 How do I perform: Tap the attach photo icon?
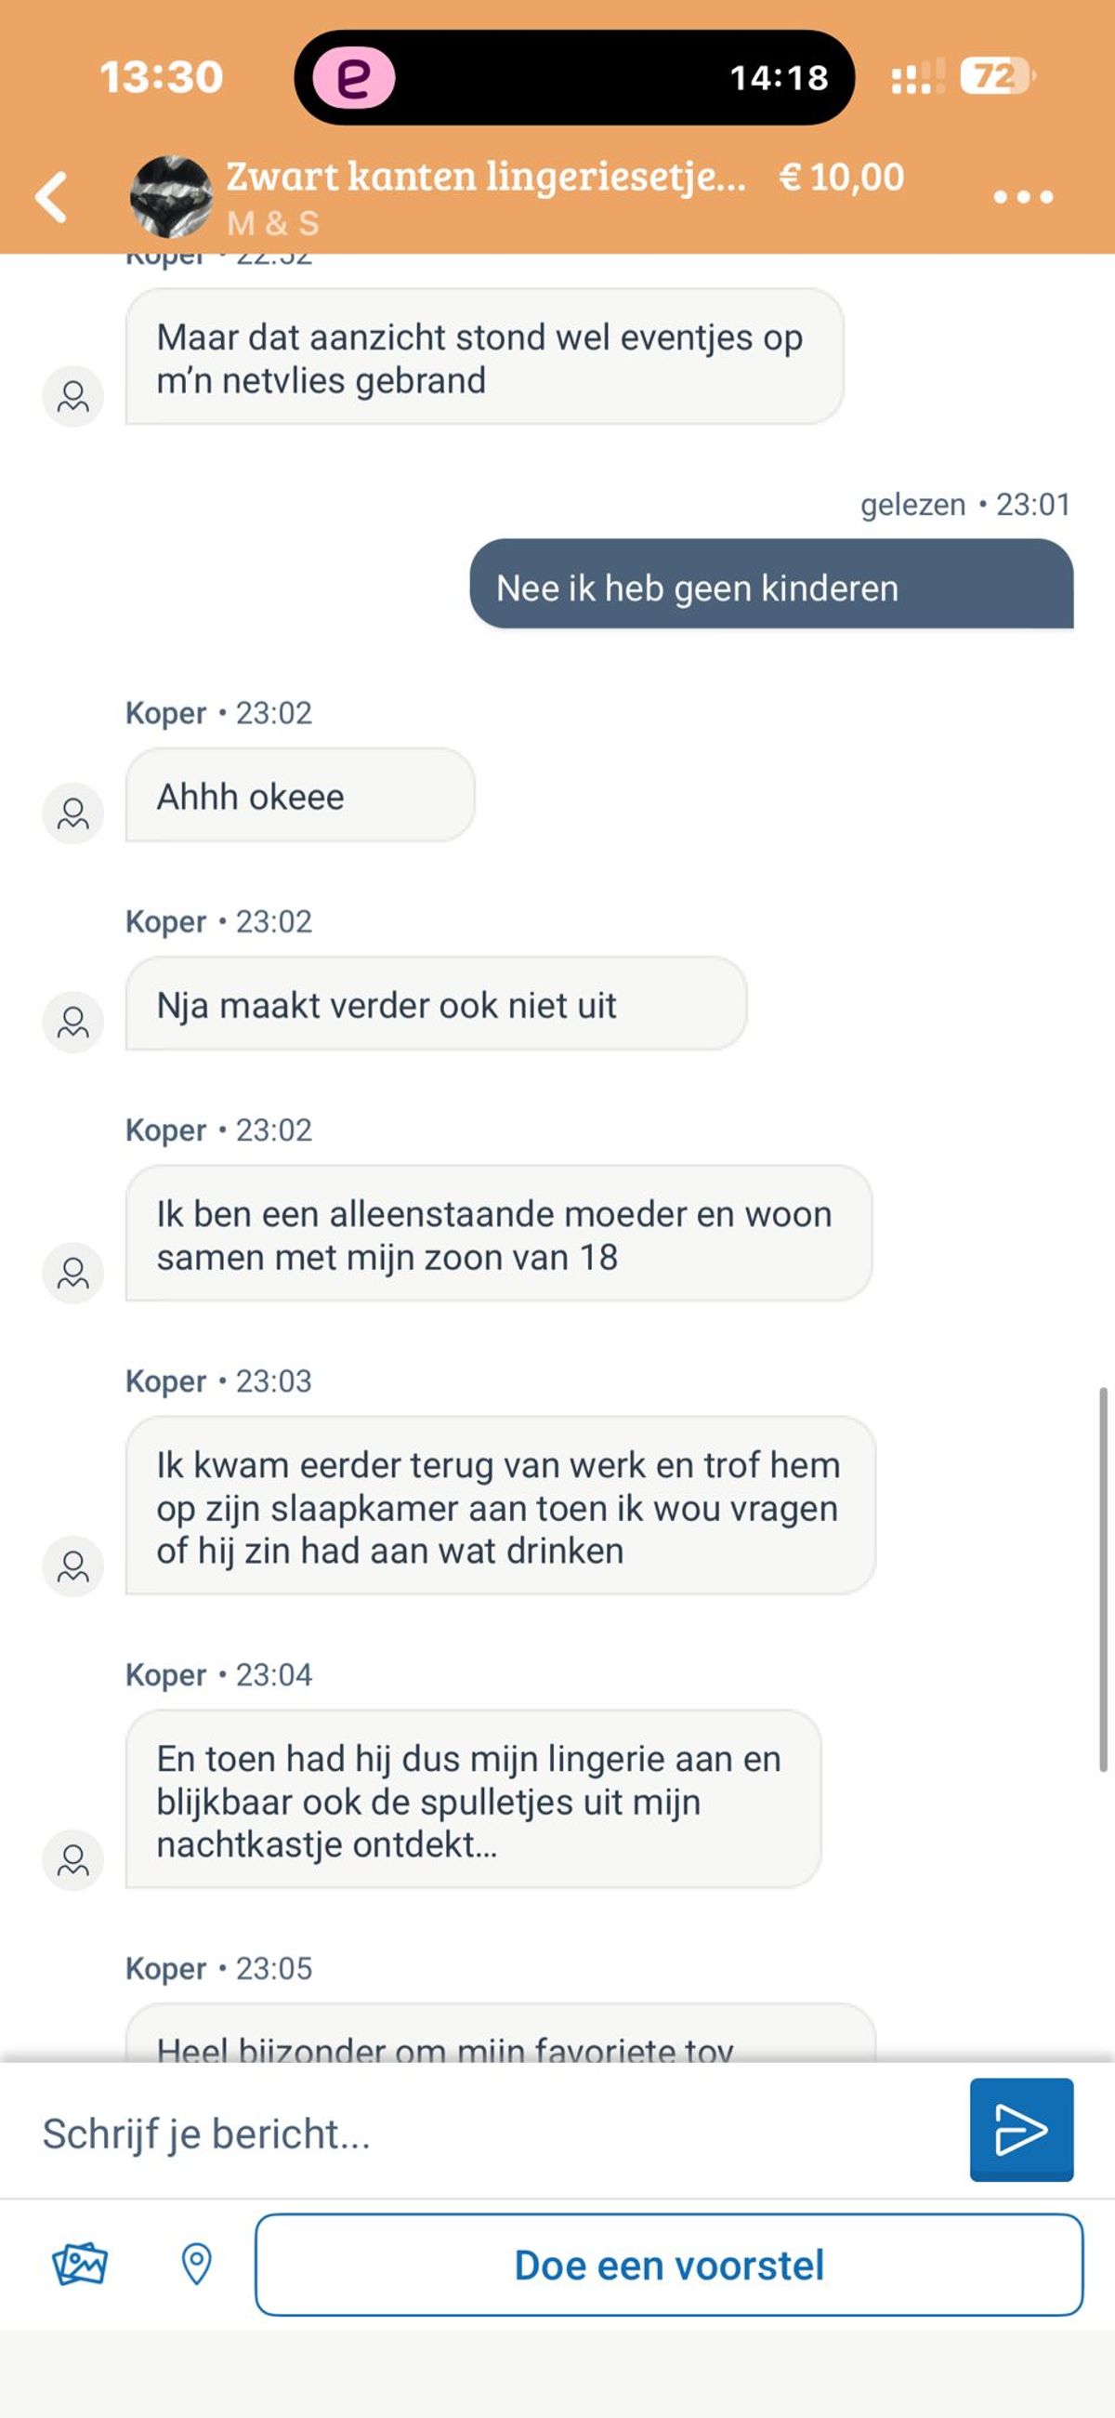coord(80,2264)
